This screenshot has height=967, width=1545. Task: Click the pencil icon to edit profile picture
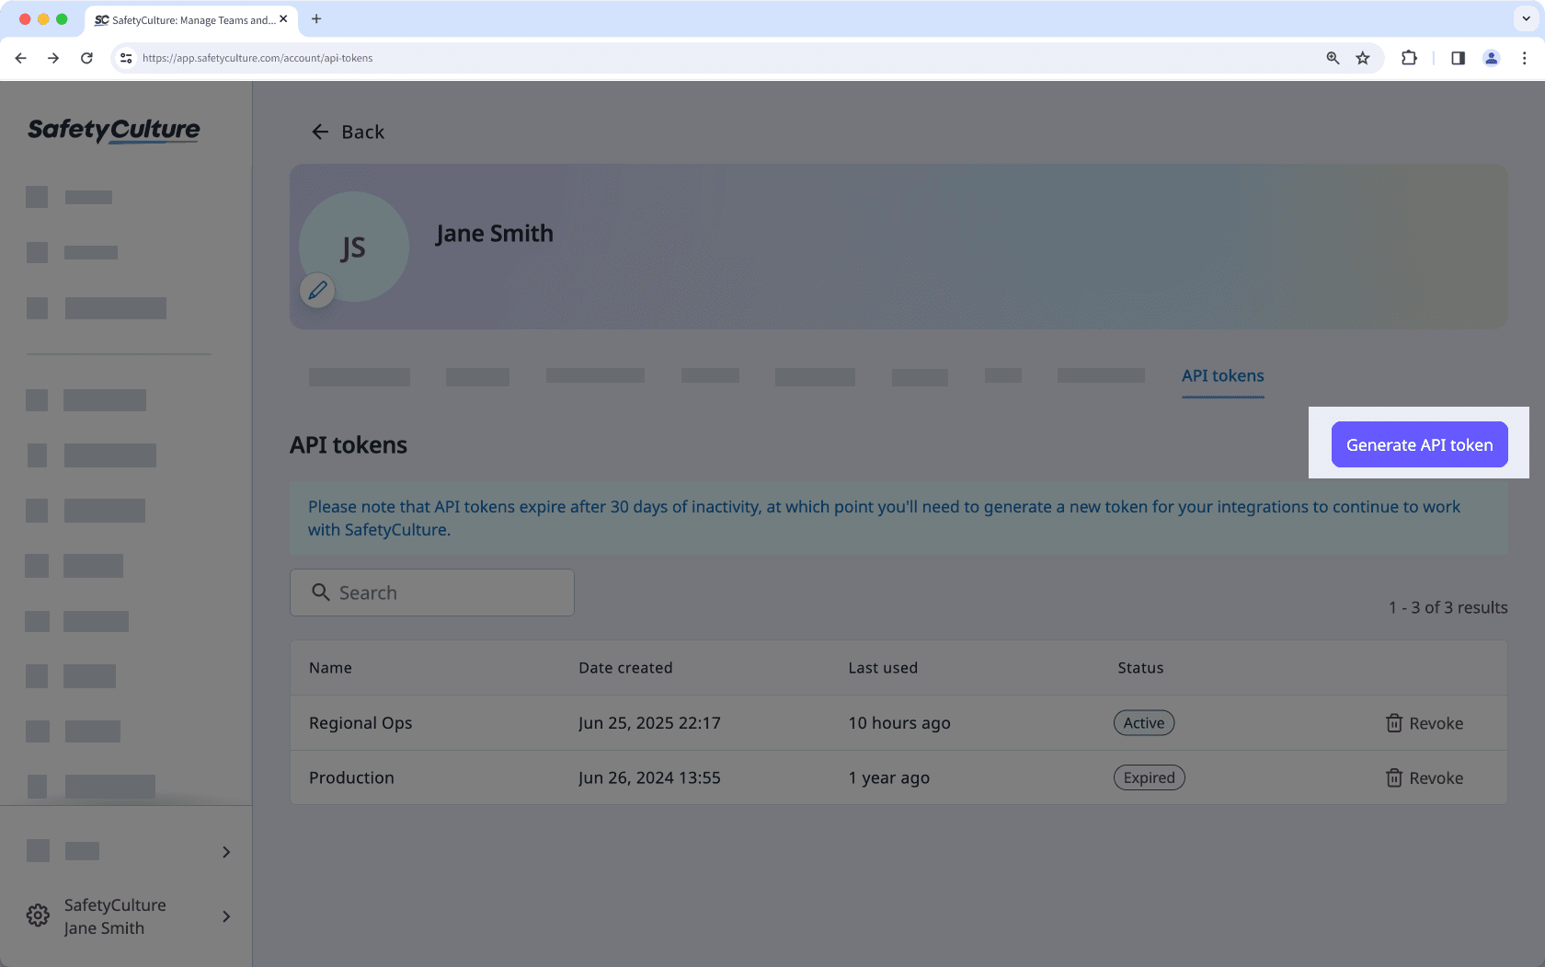pyautogui.click(x=317, y=291)
